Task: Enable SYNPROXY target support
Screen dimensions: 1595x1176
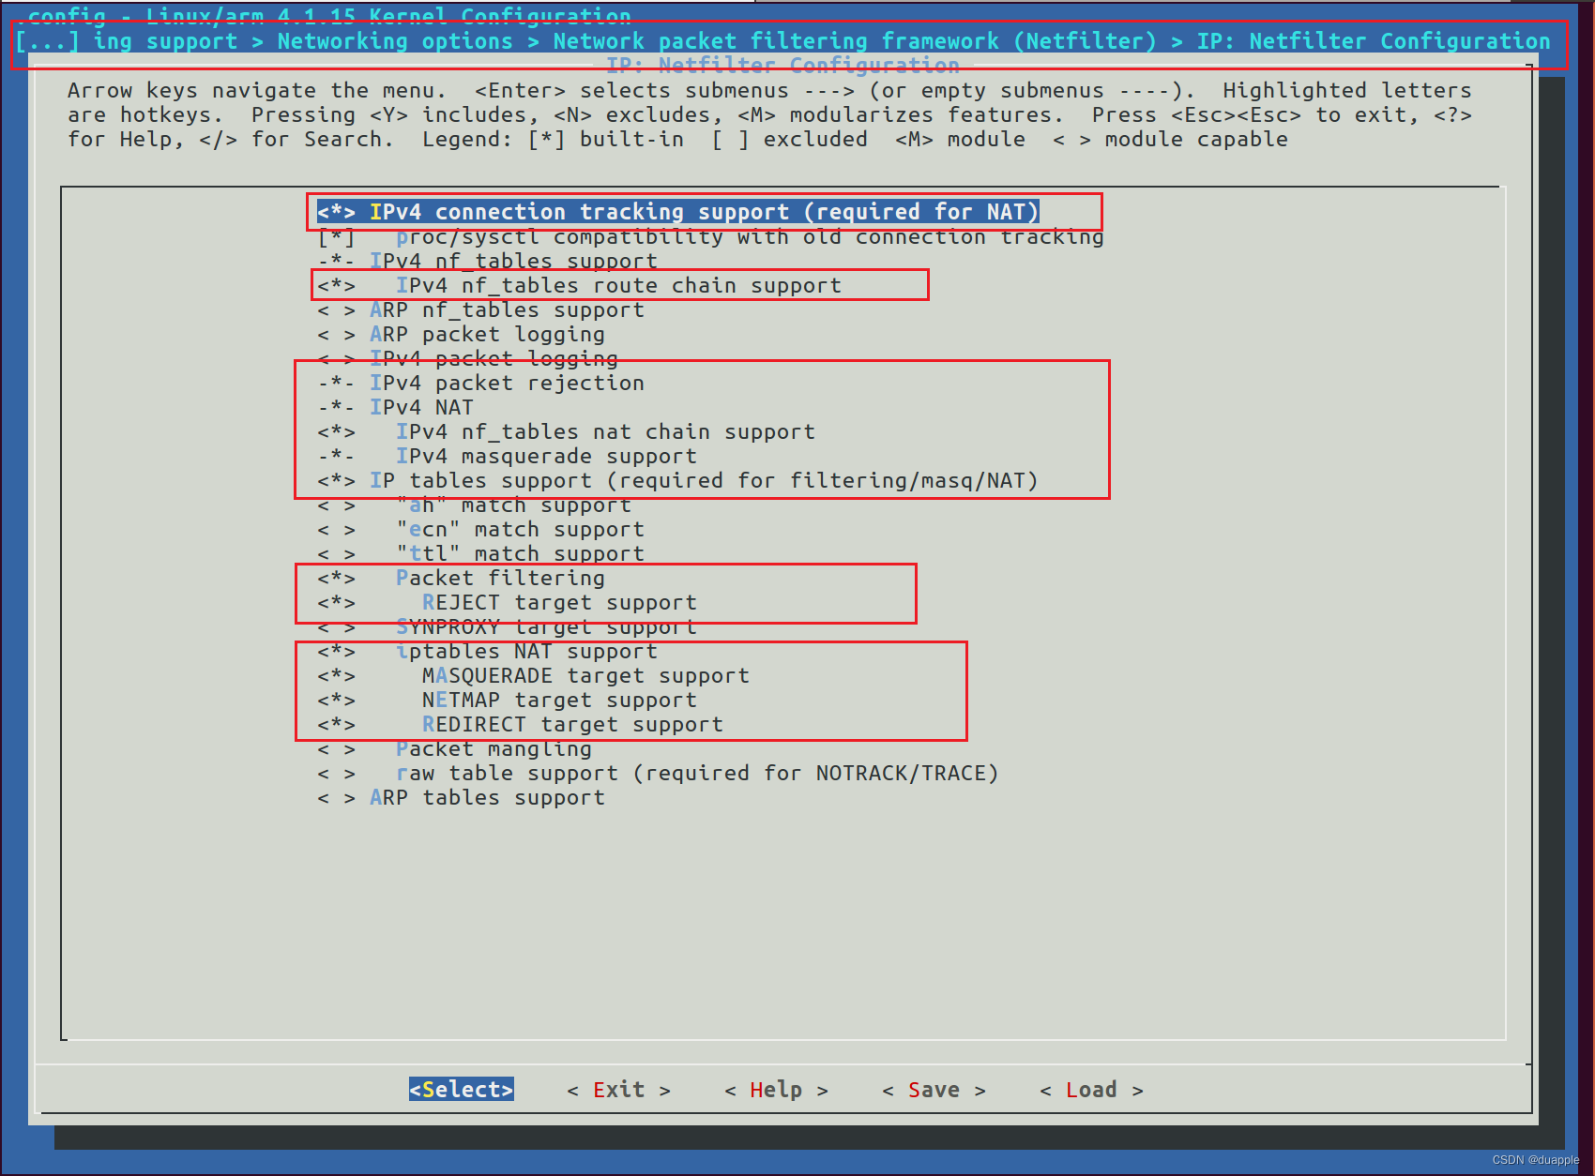Action: pyautogui.click(x=507, y=626)
